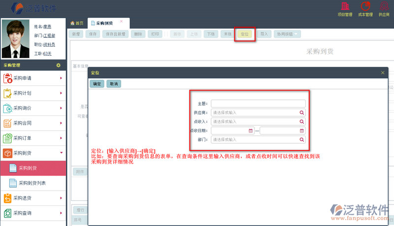Expand 采购申请 menu arrow

tap(61, 78)
